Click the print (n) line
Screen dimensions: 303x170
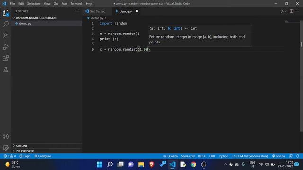coord(109,39)
